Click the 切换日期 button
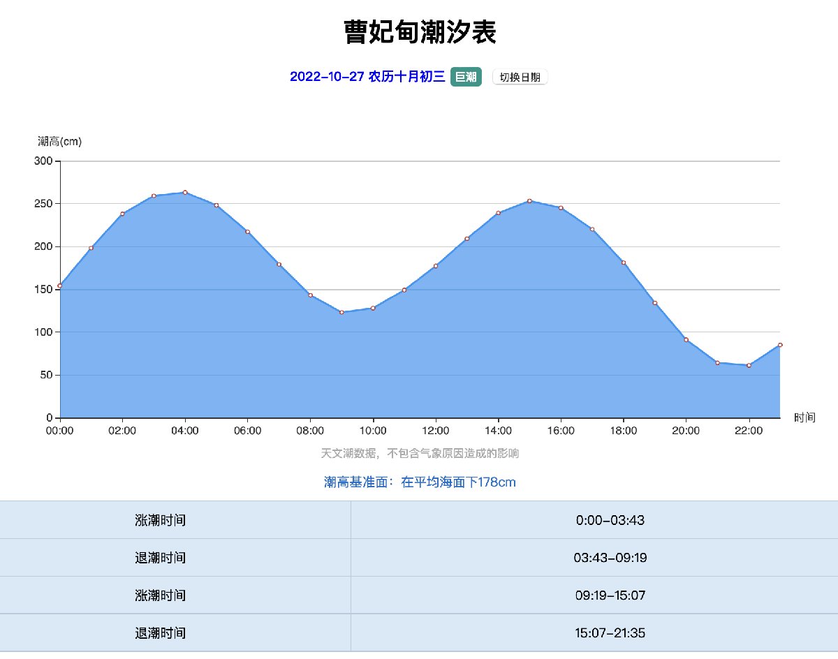The image size is (838, 659). tap(520, 77)
